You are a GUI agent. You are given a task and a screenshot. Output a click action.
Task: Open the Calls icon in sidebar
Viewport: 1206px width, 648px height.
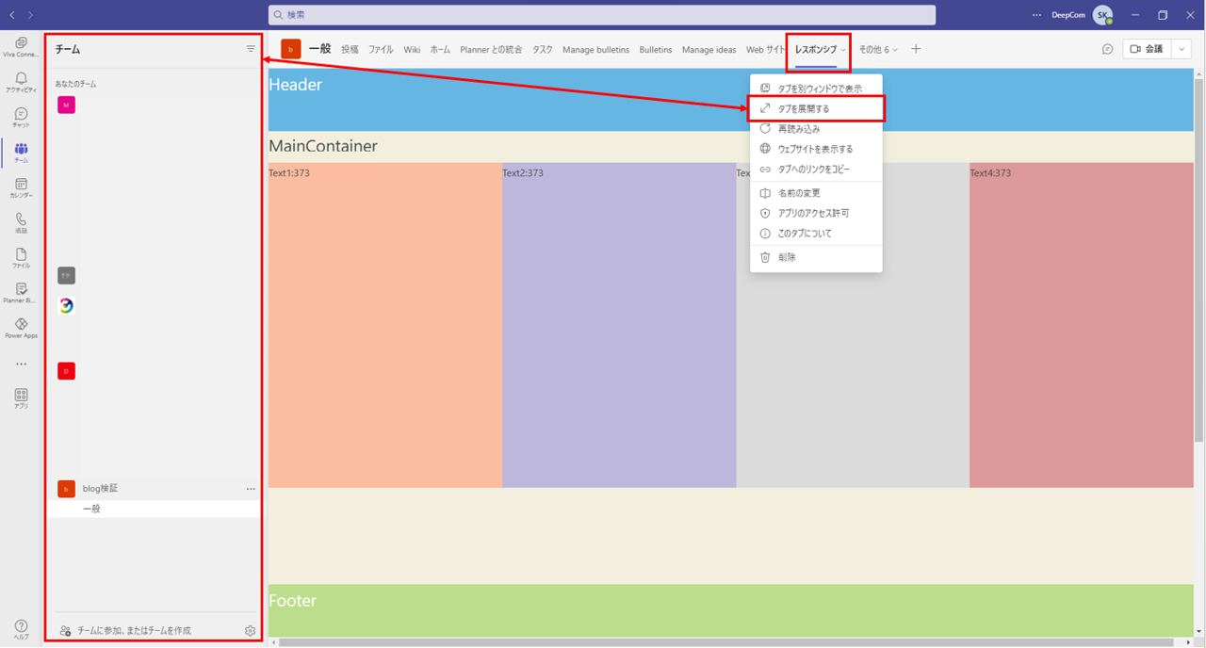click(21, 222)
